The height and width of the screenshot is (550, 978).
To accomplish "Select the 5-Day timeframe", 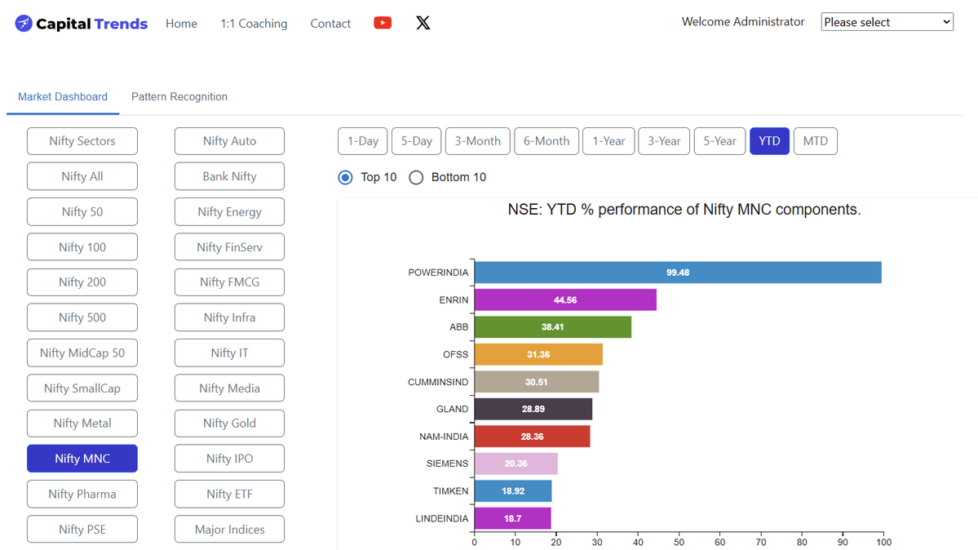I will pos(417,141).
